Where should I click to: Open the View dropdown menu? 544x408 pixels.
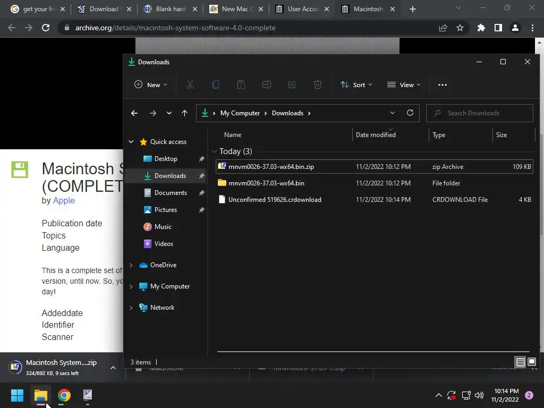(x=404, y=84)
